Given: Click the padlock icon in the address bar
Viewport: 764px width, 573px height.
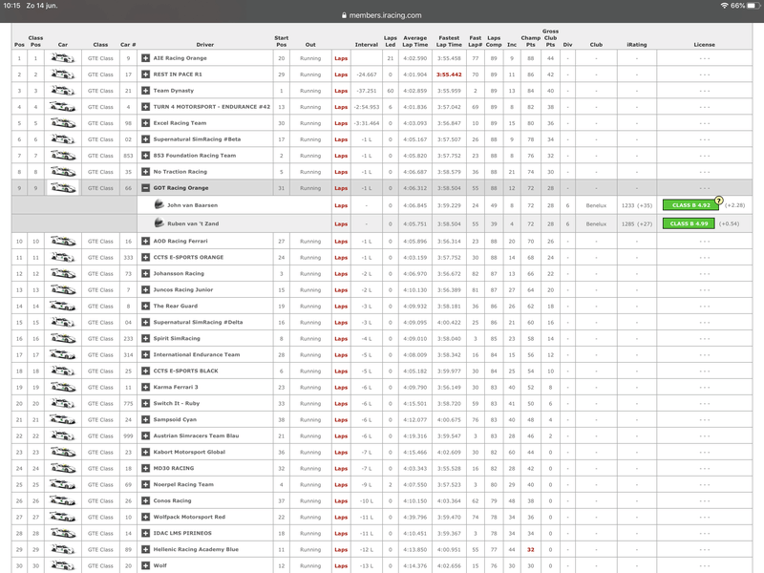Looking at the screenshot, I should 344,15.
